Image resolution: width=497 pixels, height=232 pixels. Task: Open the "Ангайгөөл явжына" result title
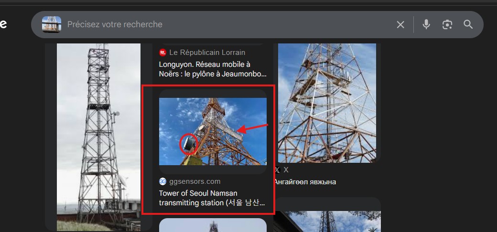point(305,182)
